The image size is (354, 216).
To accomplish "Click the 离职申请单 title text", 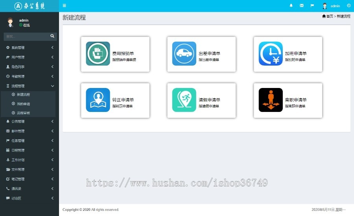I will pos(295,100).
